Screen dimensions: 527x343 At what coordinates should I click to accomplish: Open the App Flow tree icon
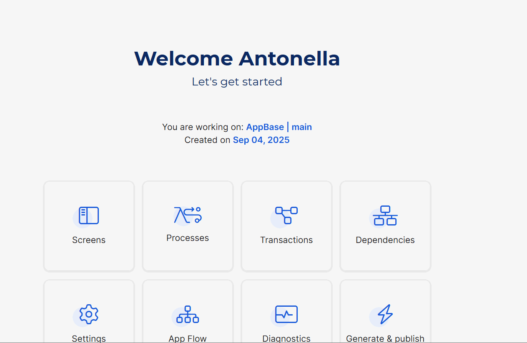[188, 314]
